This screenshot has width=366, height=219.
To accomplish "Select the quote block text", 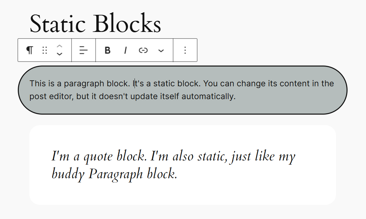I will coord(173,165).
